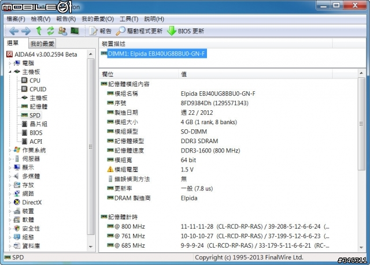Click 驅動程式更新 in the toolbar
Screen dimensions: 370x265
tap(139, 31)
